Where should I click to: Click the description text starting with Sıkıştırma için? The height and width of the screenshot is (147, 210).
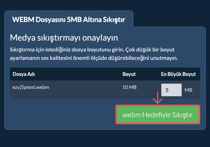[x=94, y=54]
